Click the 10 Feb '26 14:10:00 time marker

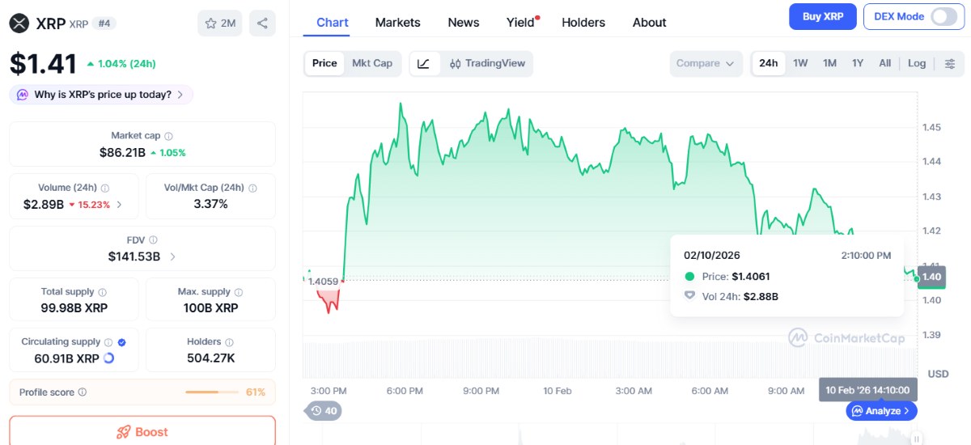[x=868, y=390]
